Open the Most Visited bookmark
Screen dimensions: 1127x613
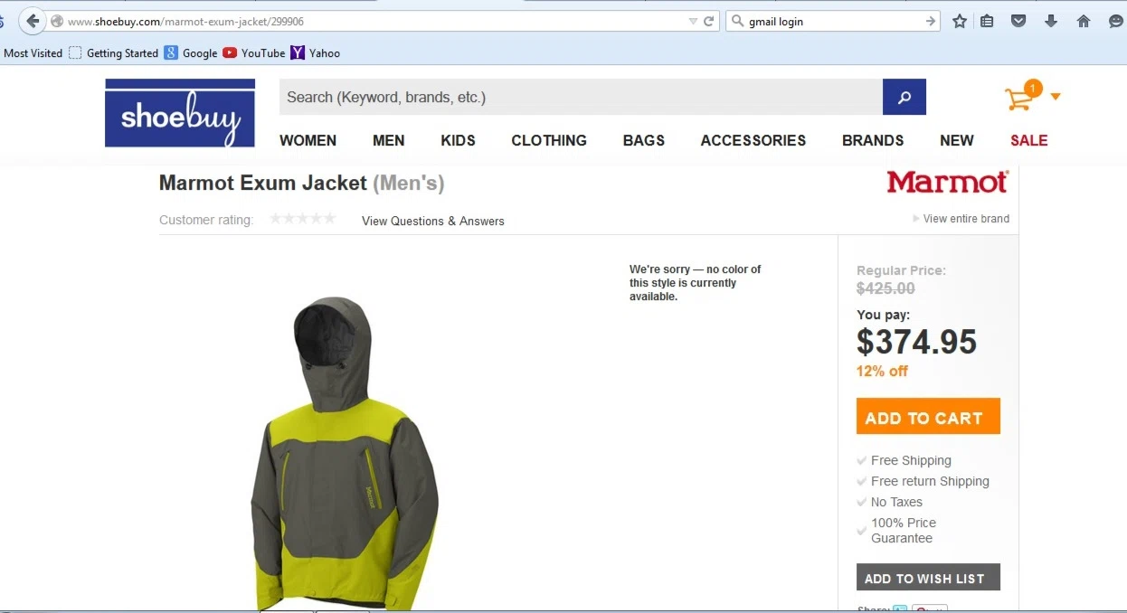33,53
